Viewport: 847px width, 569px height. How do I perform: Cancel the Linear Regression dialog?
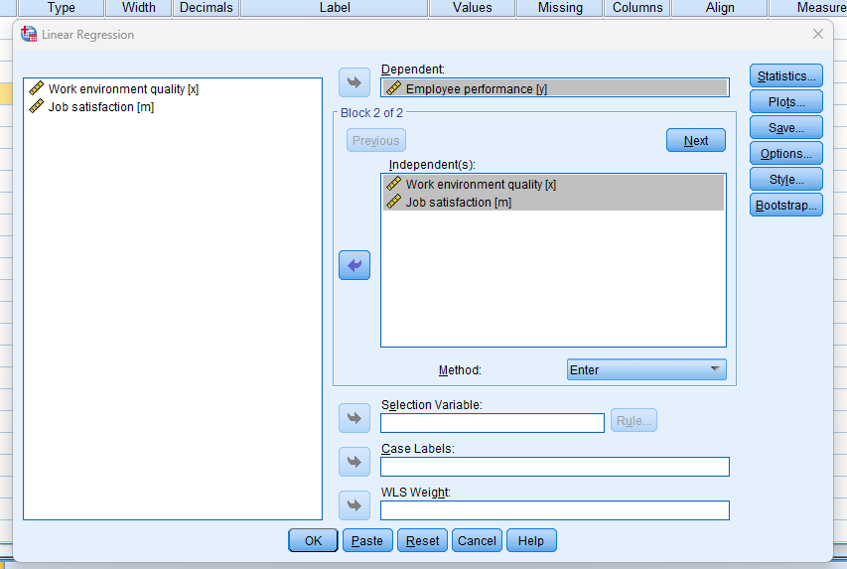click(477, 541)
